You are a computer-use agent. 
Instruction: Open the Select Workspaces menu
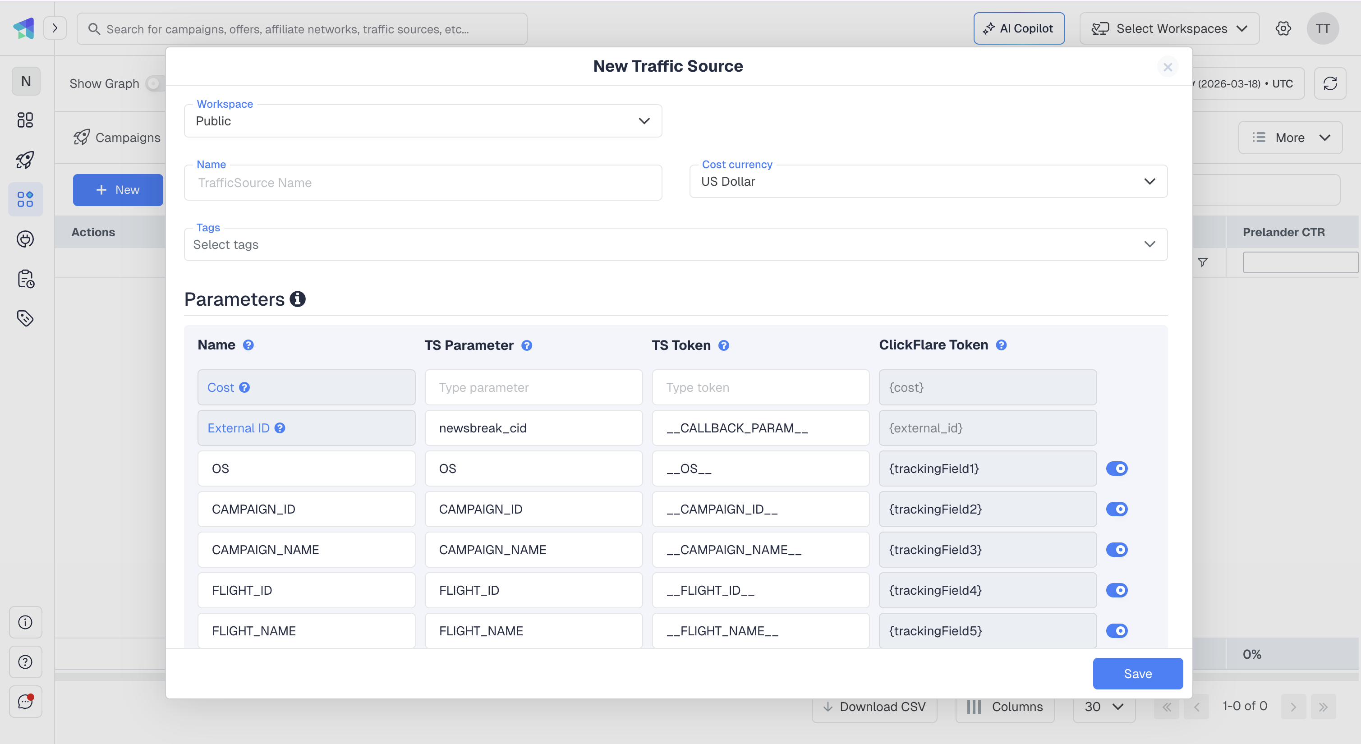(1169, 28)
